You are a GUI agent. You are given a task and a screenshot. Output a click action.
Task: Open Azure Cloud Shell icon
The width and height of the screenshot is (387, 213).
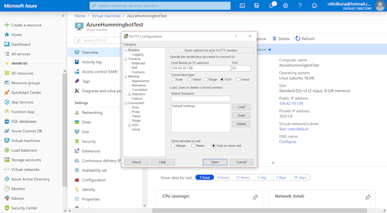pyautogui.click(x=242, y=6)
